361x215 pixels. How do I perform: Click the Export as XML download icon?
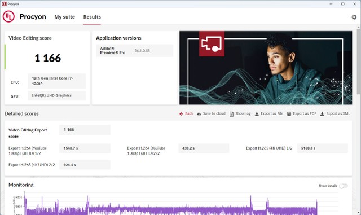(322, 113)
